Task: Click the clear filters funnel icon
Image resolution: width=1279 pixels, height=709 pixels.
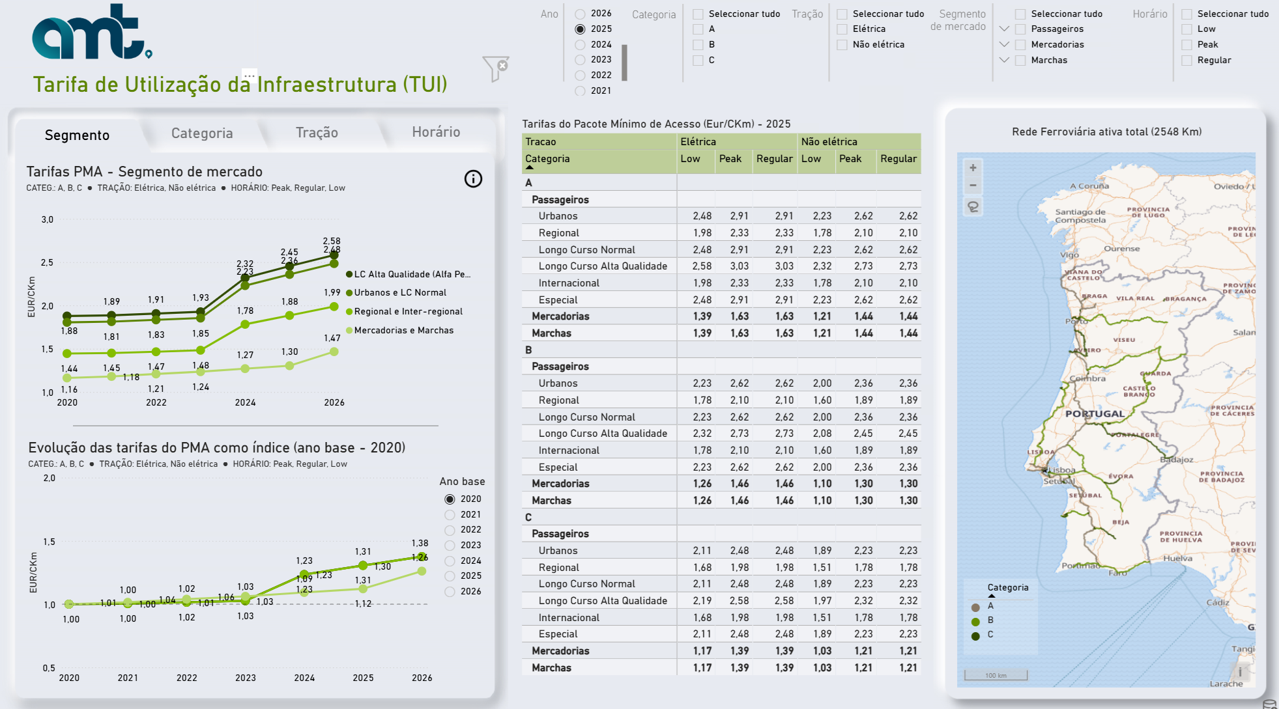Action: (496, 68)
